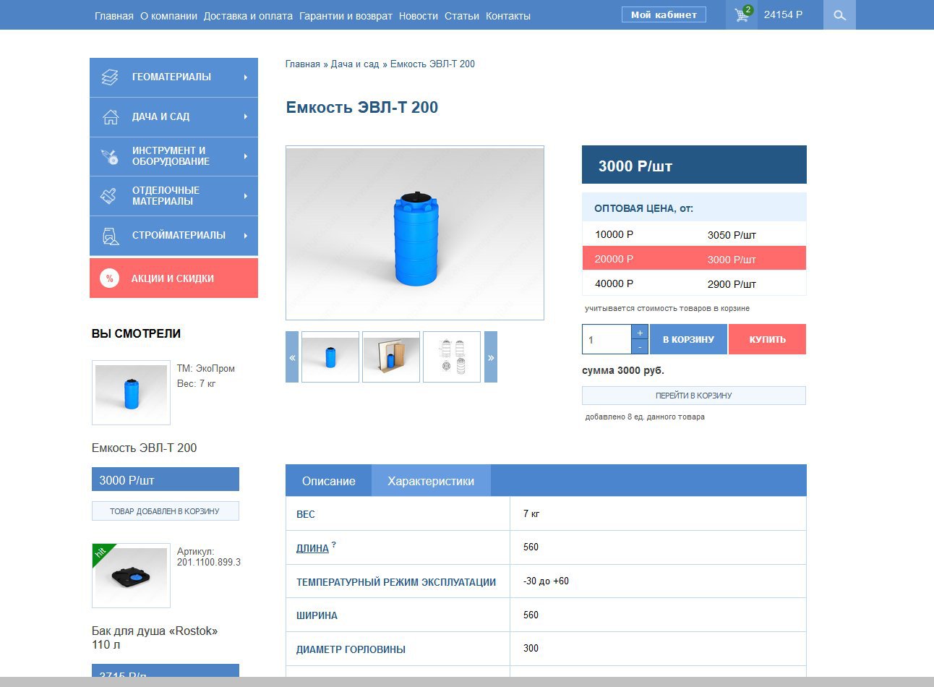Select the Характеристики tab
This screenshot has height=687, width=934.
[x=431, y=480]
